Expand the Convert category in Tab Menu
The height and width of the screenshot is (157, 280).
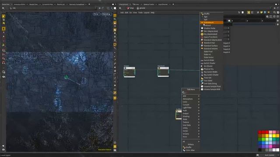coord(191,105)
